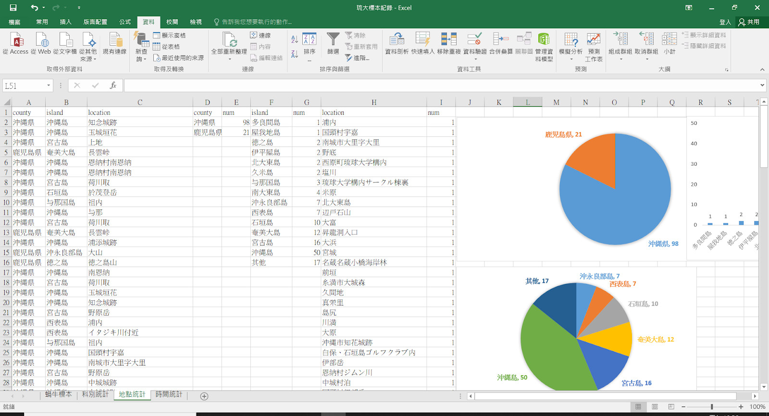The height and width of the screenshot is (416, 769).
Task: Open the 版面配置 (Page Layout) tab
Action: 95,22
